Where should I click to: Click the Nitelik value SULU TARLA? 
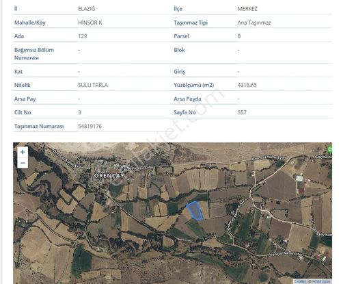click(93, 85)
